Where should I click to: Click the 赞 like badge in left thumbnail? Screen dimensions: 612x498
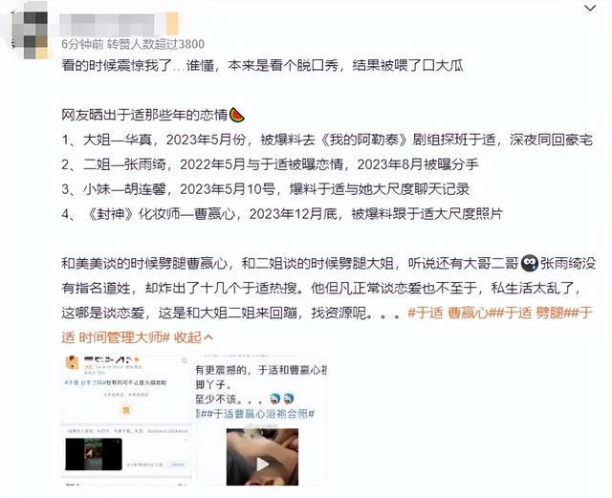tap(126, 410)
